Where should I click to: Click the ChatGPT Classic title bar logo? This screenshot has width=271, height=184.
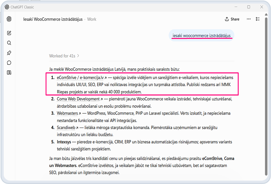pyautogui.click(x=7, y=7)
